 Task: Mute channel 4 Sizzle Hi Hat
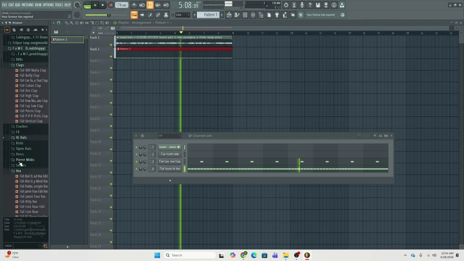click(x=136, y=169)
